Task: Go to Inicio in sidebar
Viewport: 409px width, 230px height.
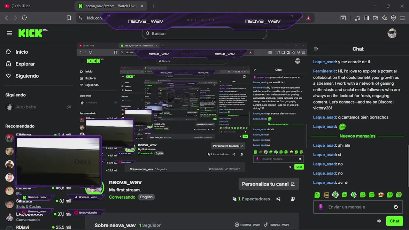Action: pyautogui.click(x=22, y=52)
